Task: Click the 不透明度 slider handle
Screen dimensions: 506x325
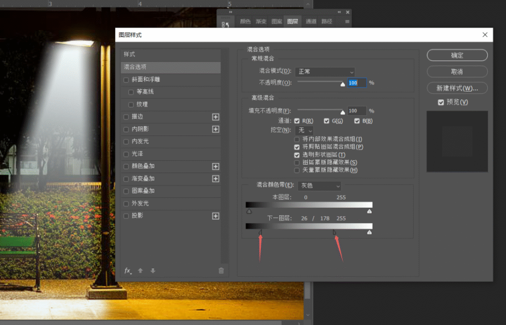Action: tap(343, 84)
